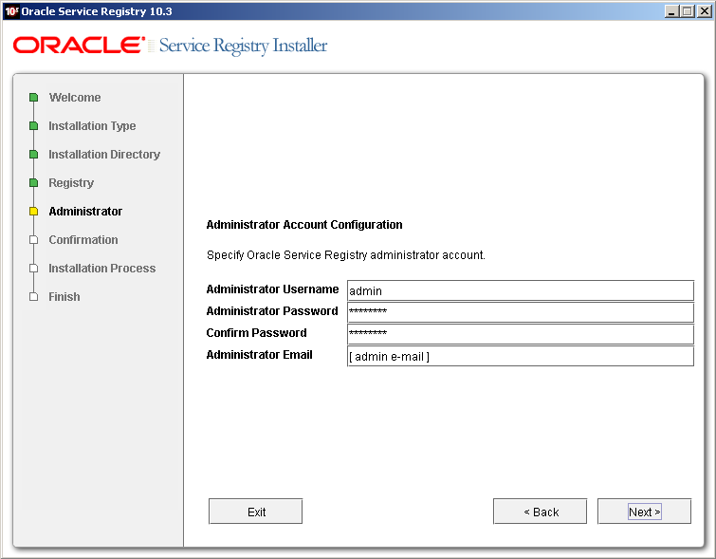716x559 pixels.
Task: Click the Administrator Username label
Action: (272, 289)
